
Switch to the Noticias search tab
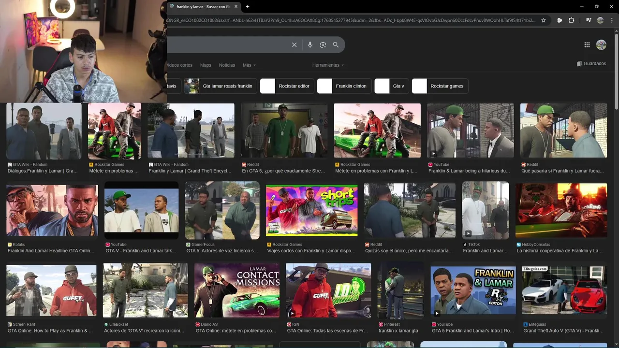pos(227,65)
